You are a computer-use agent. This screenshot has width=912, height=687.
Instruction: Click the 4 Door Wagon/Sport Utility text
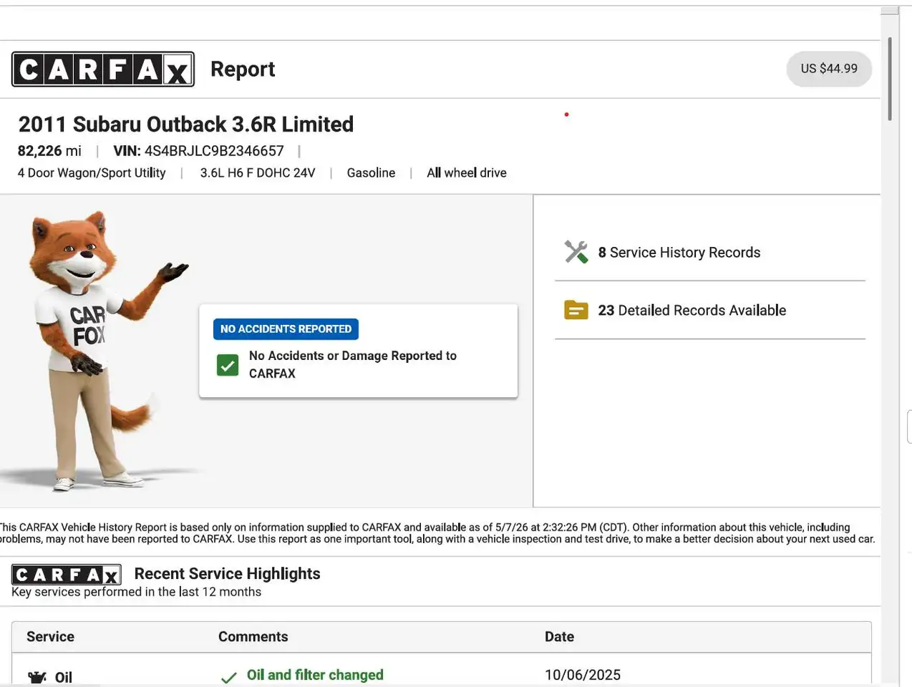pos(92,173)
